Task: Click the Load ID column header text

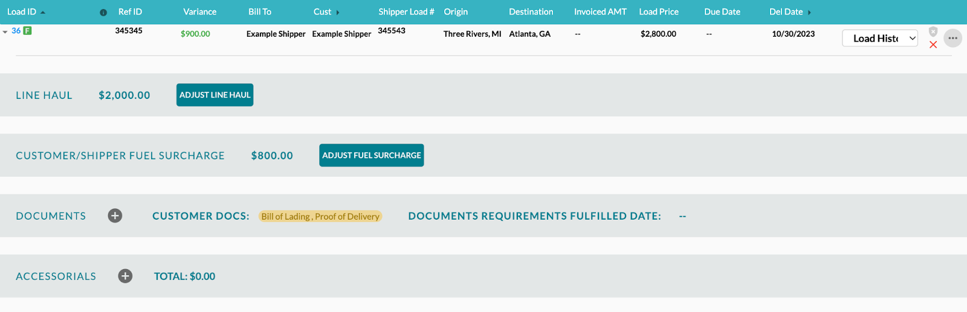Action: click(22, 11)
